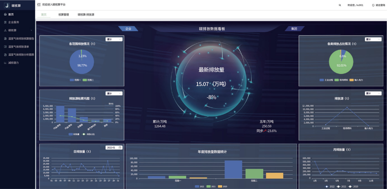The image size is (387, 189).
Task: Open the 累计 dropdown in 各范围排放情况
Action: 114,39
